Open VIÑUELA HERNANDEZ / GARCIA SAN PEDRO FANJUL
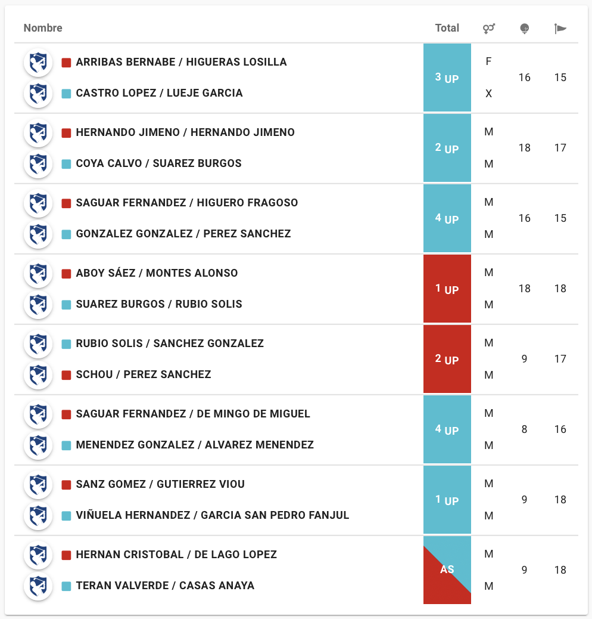 213,515
